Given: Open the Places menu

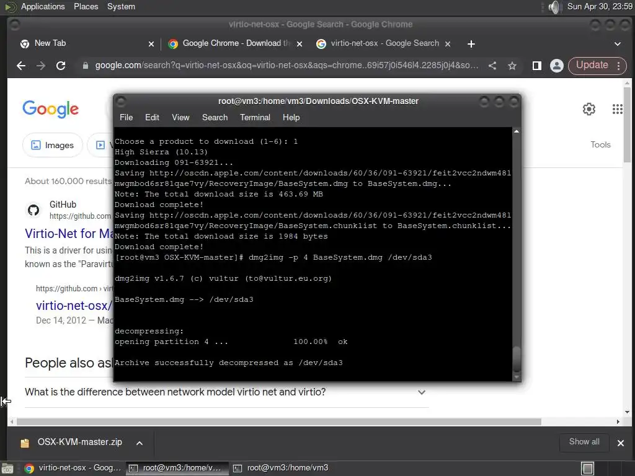Looking at the screenshot, I should (x=86, y=6).
